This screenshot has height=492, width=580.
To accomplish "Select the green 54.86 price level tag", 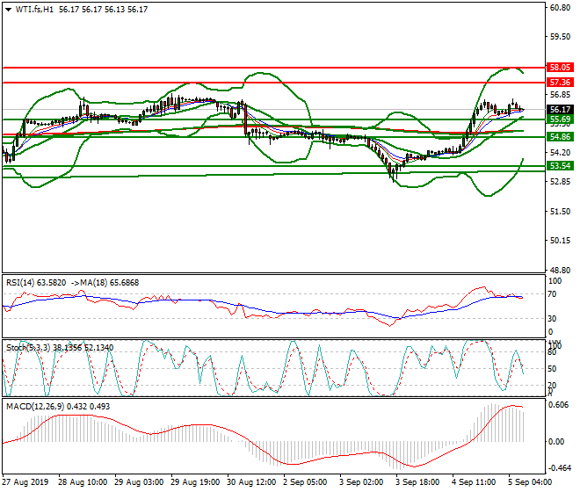I will (560, 137).
